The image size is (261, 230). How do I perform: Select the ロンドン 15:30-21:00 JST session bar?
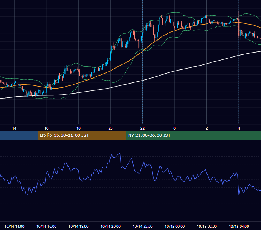point(81,135)
